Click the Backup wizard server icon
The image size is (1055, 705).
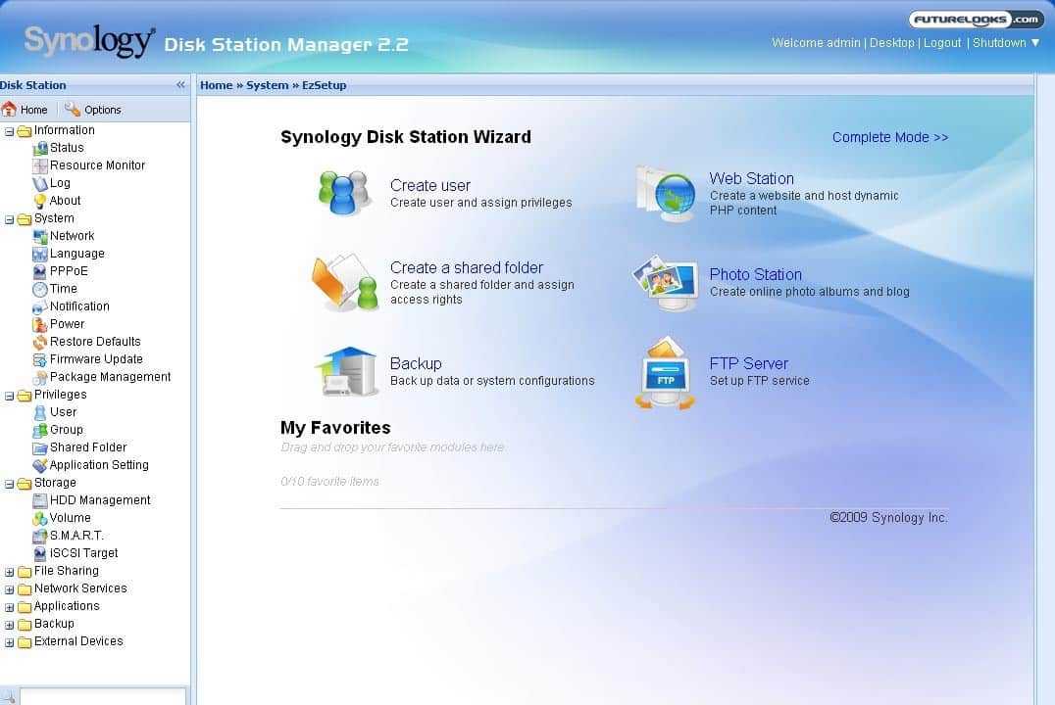click(x=346, y=371)
